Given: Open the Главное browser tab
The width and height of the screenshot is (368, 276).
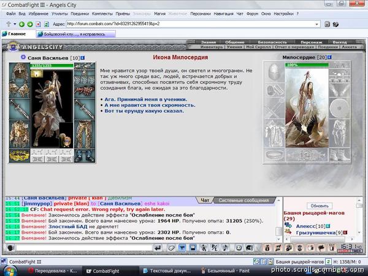Looking at the screenshot, I should coord(17,34).
